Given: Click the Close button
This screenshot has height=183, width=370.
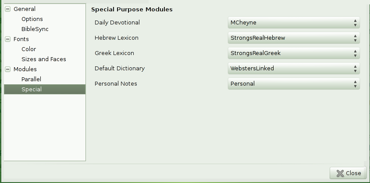Looking at the screenshot, I should click(x=348, y=173).
